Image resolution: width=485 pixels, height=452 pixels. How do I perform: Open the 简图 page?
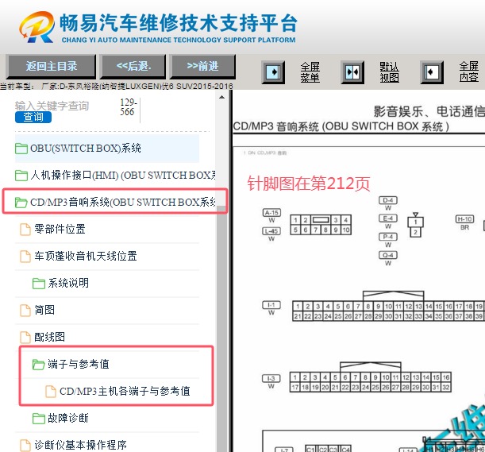pos(44,310)
